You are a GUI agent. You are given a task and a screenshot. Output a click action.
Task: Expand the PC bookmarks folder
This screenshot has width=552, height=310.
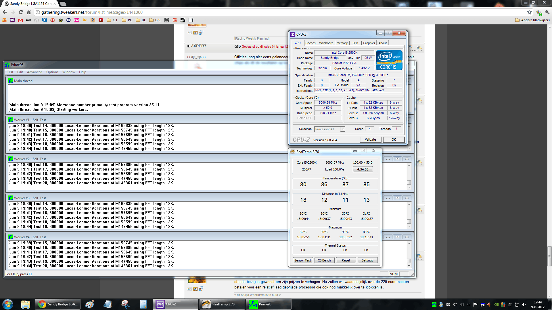tap(127, 20)
